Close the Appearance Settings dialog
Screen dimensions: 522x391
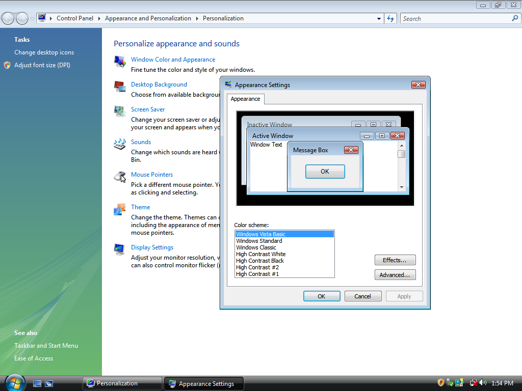point(418,85)
